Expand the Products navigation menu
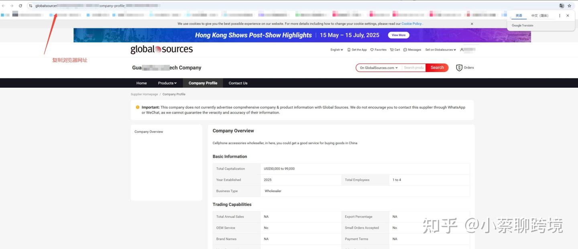578x249 pixels. [x=167, y=83]
